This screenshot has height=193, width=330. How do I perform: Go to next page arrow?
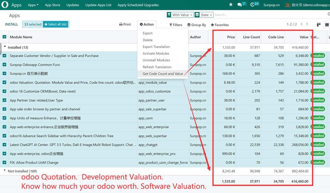click(307, 24)
